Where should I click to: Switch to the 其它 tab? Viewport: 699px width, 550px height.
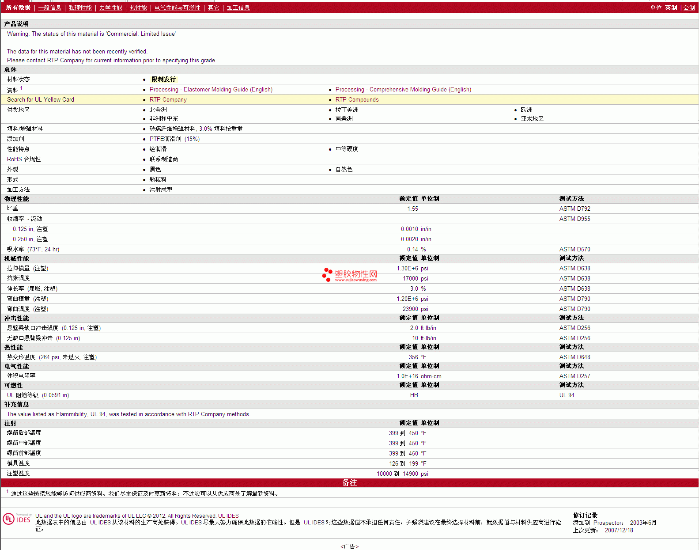pos(213,8)
